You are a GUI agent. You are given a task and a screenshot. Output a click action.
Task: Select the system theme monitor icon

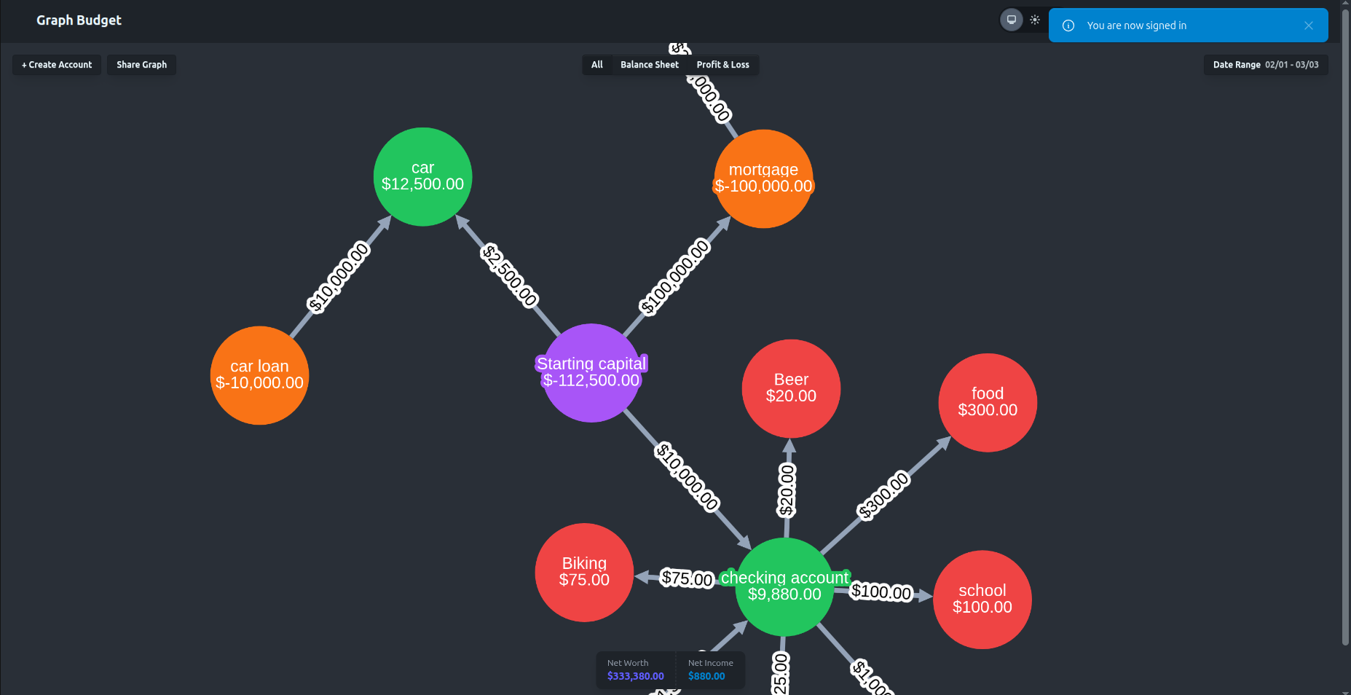pyautogui.click(x=1012, y=19)
